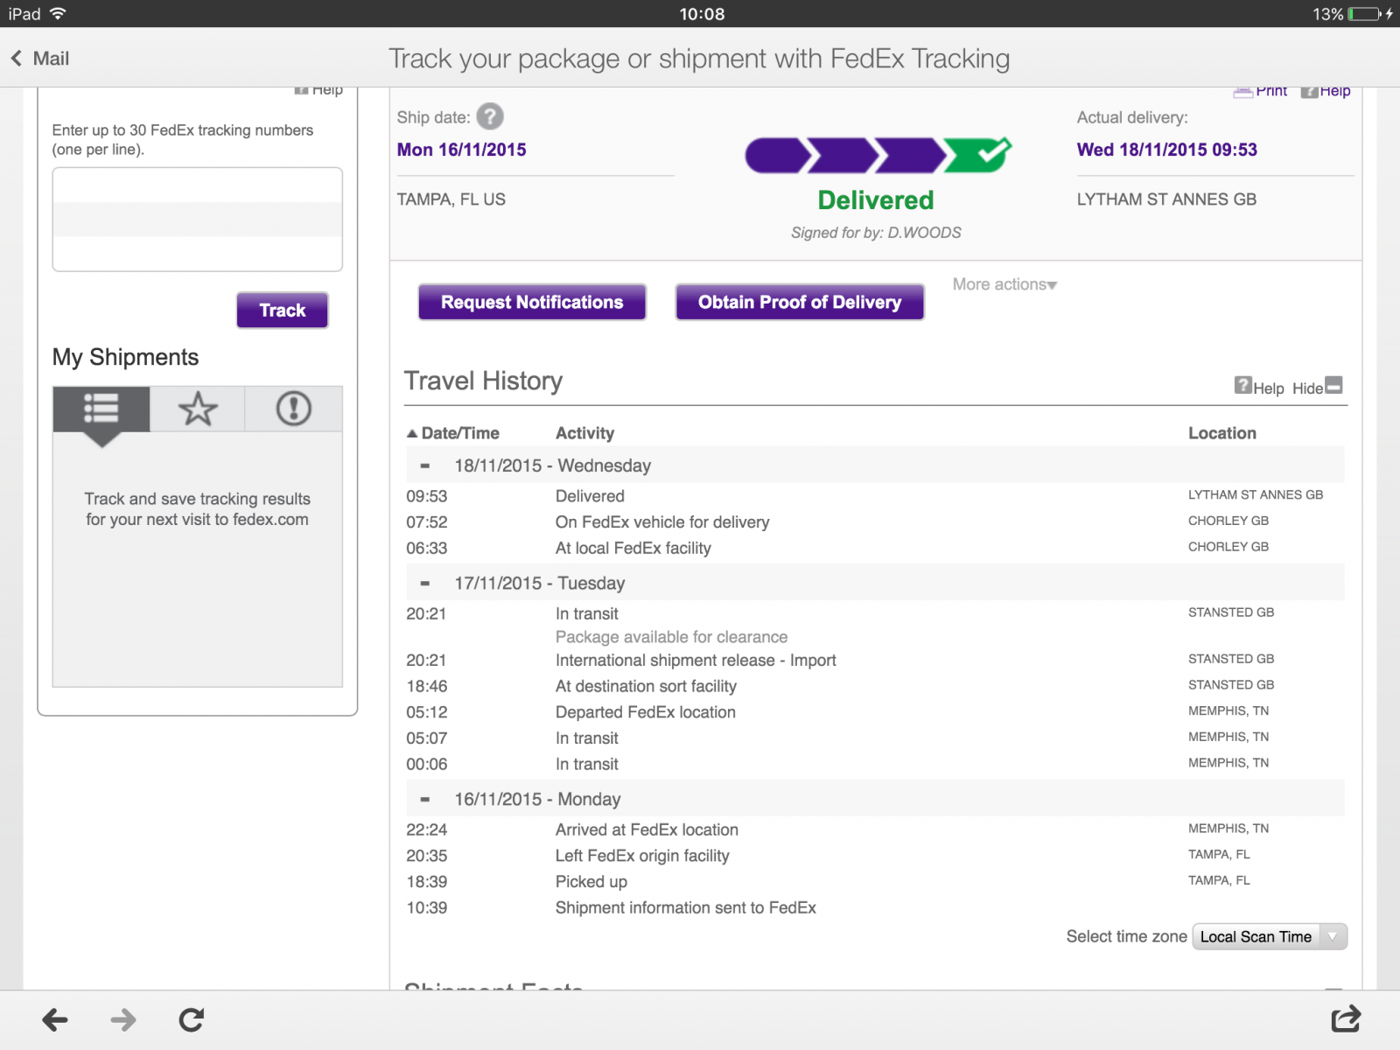Select the alerts exclamation tab
The image size is (1400, 1050).
[294, 409]
